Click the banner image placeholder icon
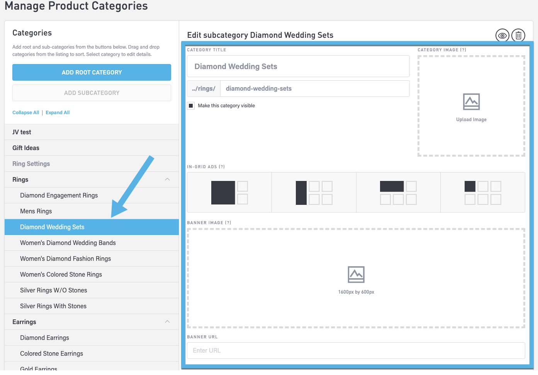 pyautogui.click(x=356, y=274)
